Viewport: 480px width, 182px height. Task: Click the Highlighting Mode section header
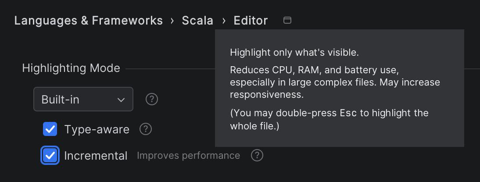coord(71,68)
